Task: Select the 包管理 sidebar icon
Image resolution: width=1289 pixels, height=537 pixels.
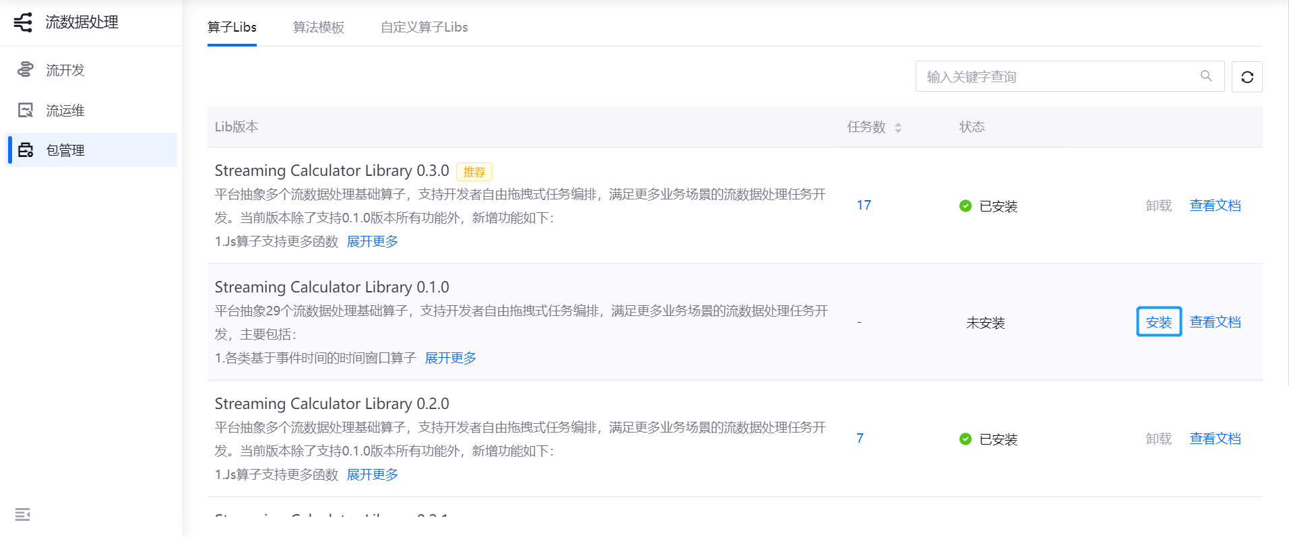Action: pos(26,150)
